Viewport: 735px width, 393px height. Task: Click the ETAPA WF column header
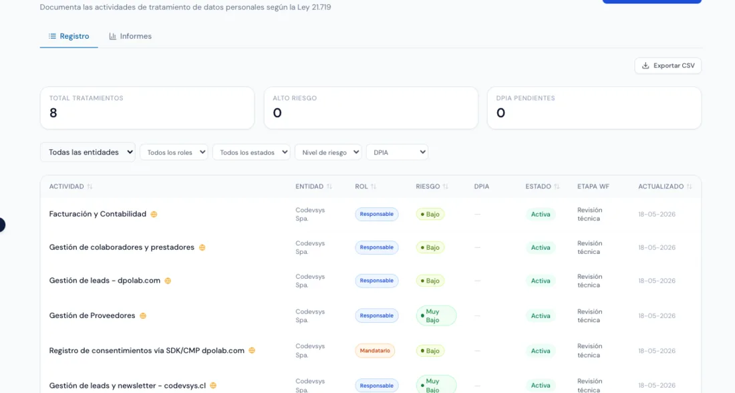(x=593, y=186)
